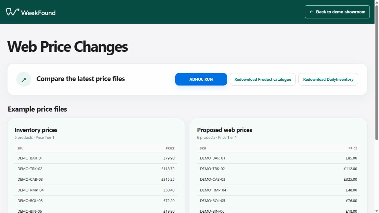Redownload DailyInventory file
This screenshot has height=213, width=379.
coord(328,79)
